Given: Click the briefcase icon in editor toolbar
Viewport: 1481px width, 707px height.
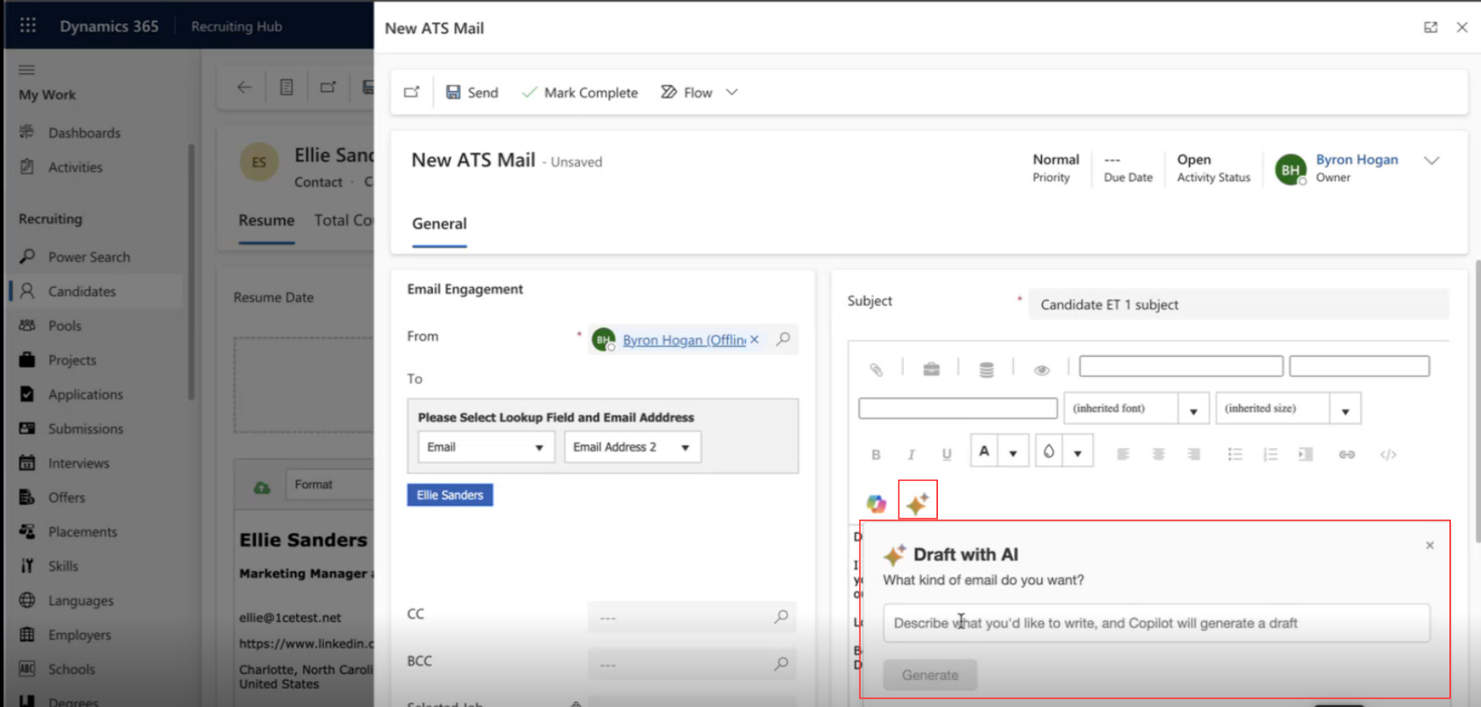Looking at the screenshot, I should (932, 369).
